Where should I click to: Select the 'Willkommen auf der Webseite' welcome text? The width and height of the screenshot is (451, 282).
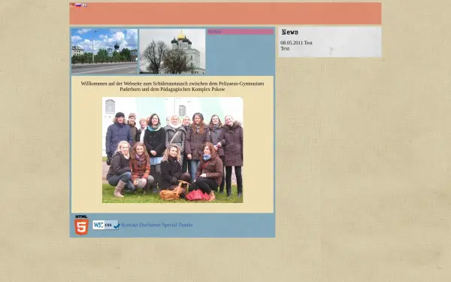tap(172, 86)
